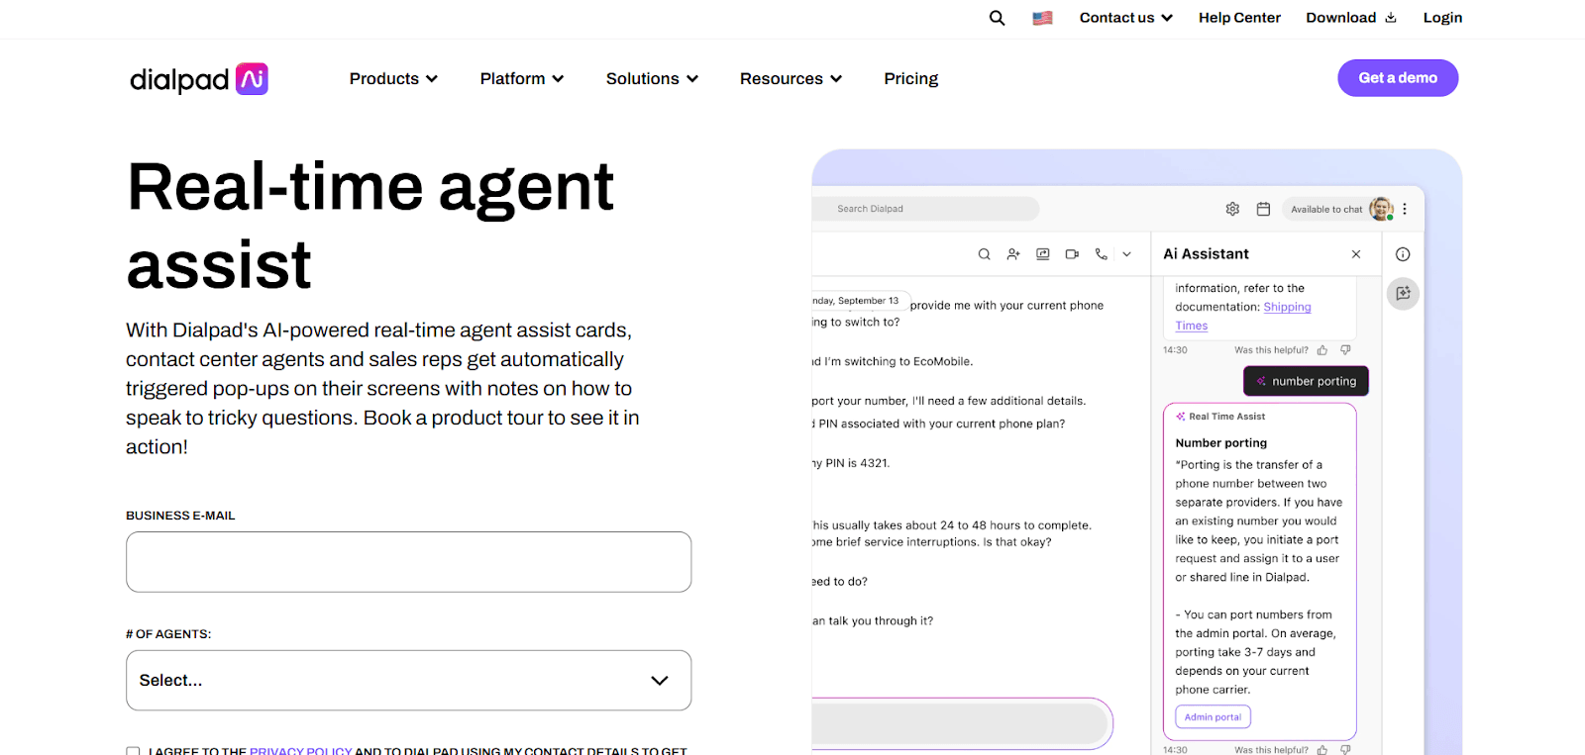Screen dimensions: 1585x755
Task: Give thumbs up below the Shipping Times message
Action: (x=1322, y=350)
